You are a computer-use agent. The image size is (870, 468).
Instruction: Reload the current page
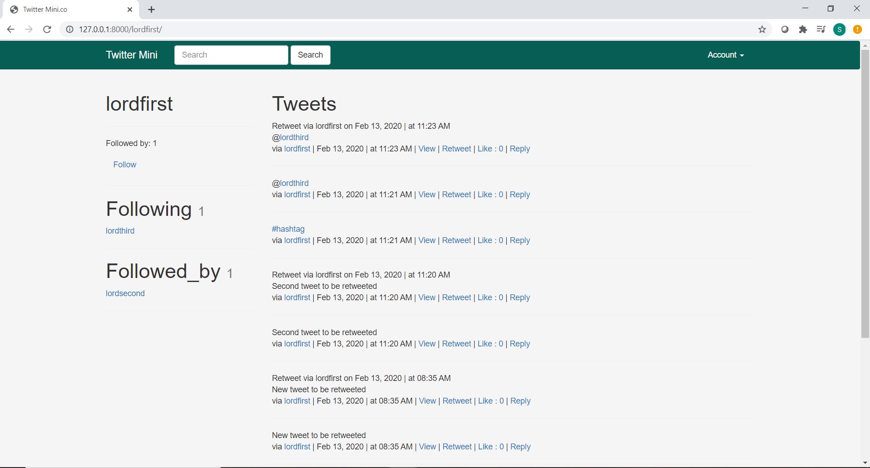pyautogui.click(x=47, y=29)
